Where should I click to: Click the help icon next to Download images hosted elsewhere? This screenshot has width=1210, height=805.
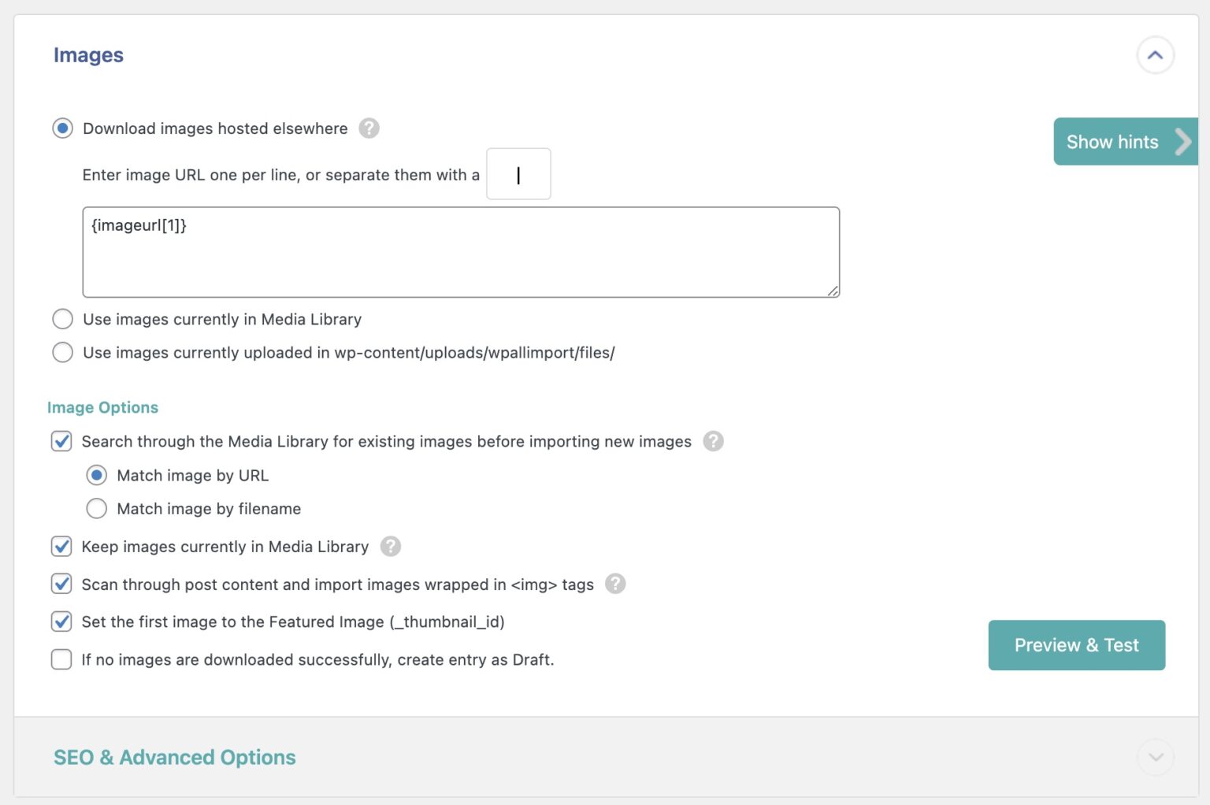coord(369,128)
